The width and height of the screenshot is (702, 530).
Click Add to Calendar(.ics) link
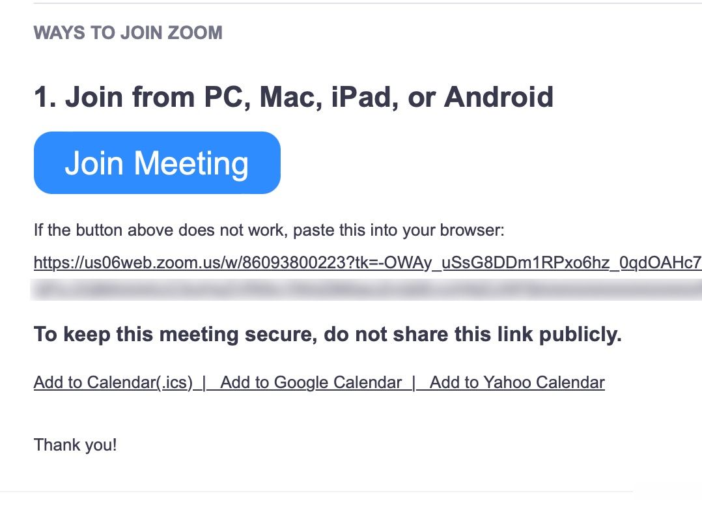click(x=113, y=382)
